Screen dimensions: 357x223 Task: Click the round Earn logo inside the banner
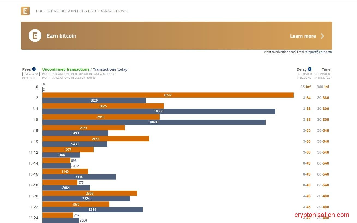coord(35,36)
